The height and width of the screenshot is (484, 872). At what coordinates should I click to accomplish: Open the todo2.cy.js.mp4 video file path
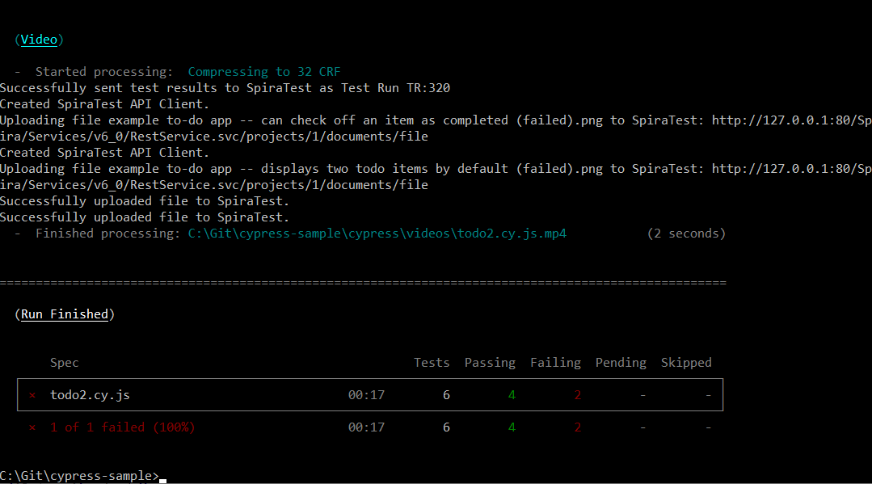pos(377,234)
